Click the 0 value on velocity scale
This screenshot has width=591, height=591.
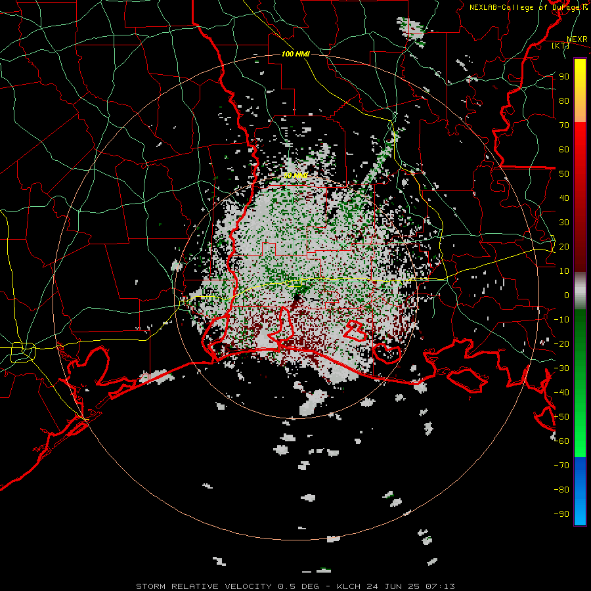[567, 295]
